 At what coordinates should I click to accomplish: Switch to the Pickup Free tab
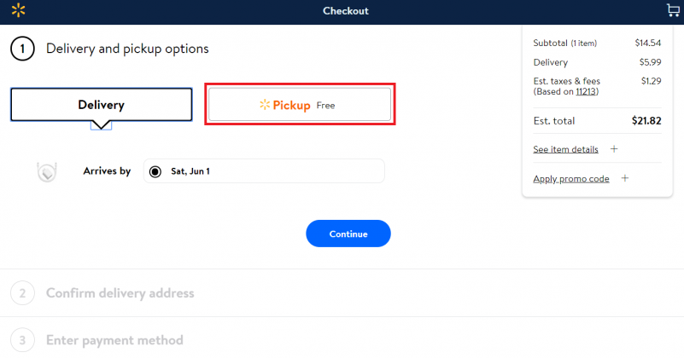click(x=300, y=105)
